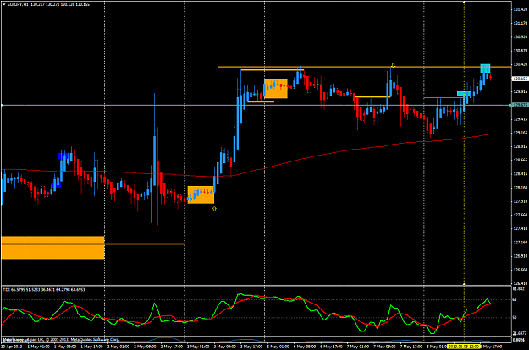Click the 2 May 09:00 time label
Image resolution: width=529 pixels, height=350 pixels.
[x=145, y=347]
